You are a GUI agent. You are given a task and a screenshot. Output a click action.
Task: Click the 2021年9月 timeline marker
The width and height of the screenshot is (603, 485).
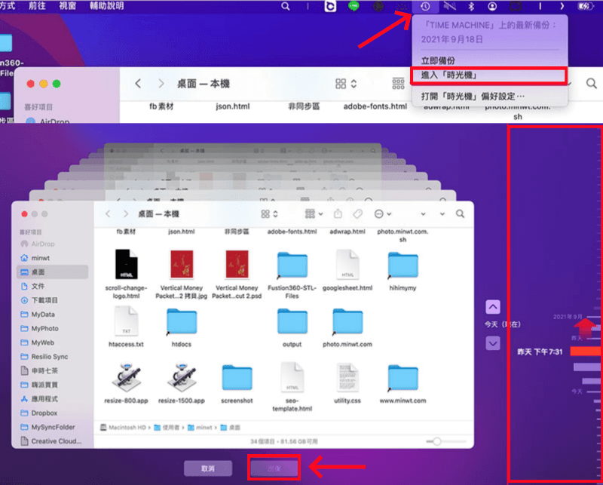tap(568, 317)
